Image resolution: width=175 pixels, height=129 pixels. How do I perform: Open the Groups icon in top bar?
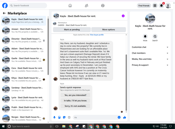point(103,6)
